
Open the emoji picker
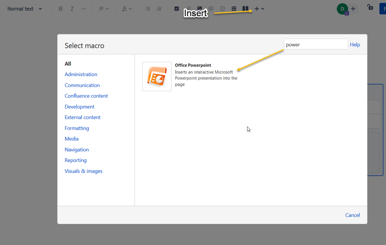(222, 9)
